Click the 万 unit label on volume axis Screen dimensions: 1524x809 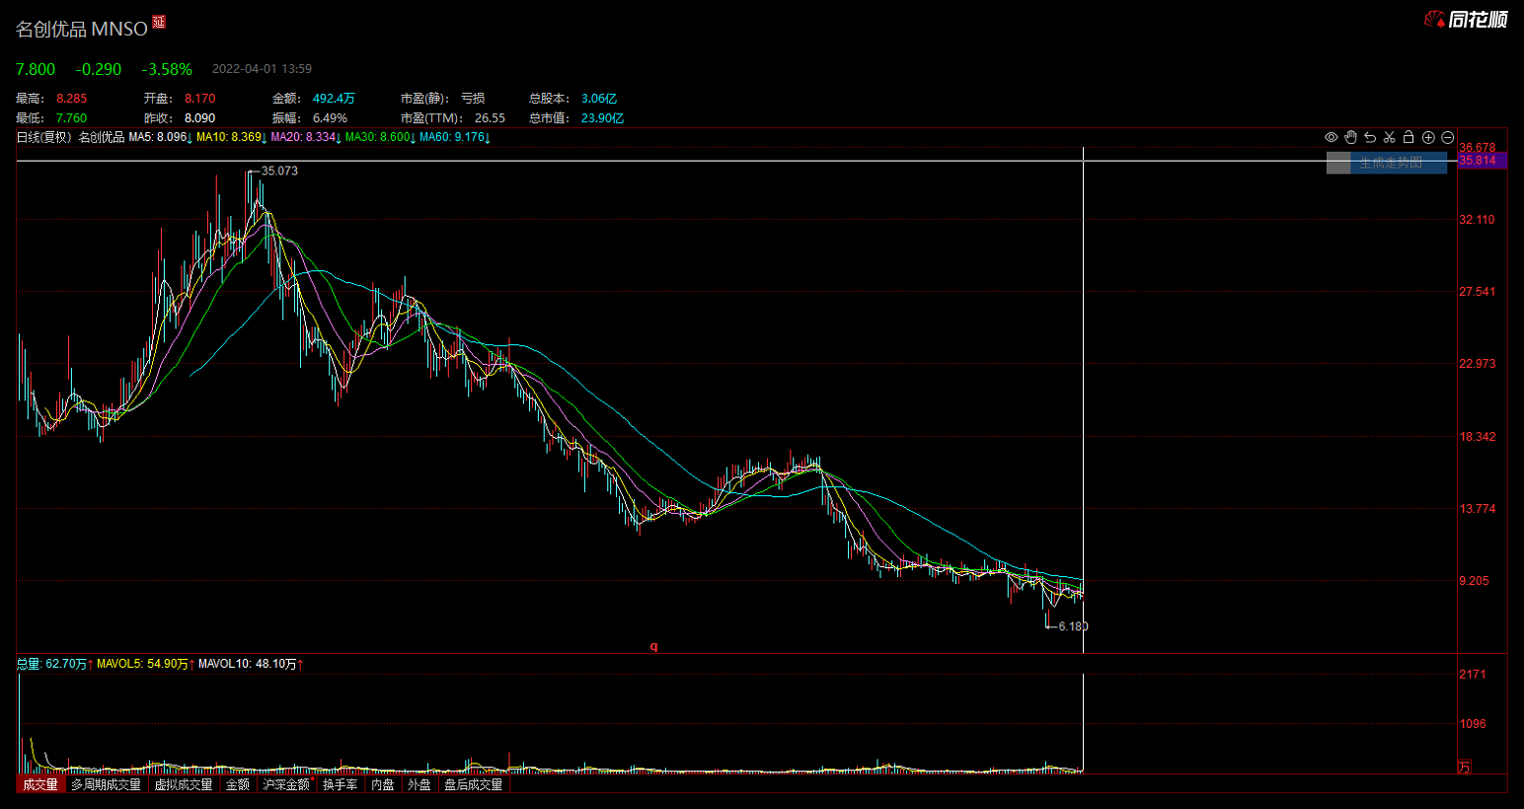(x=1465, y=767)
